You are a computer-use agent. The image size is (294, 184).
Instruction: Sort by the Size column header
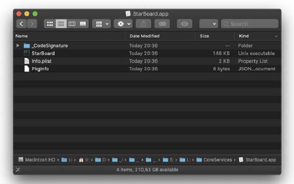pos(204,36)
